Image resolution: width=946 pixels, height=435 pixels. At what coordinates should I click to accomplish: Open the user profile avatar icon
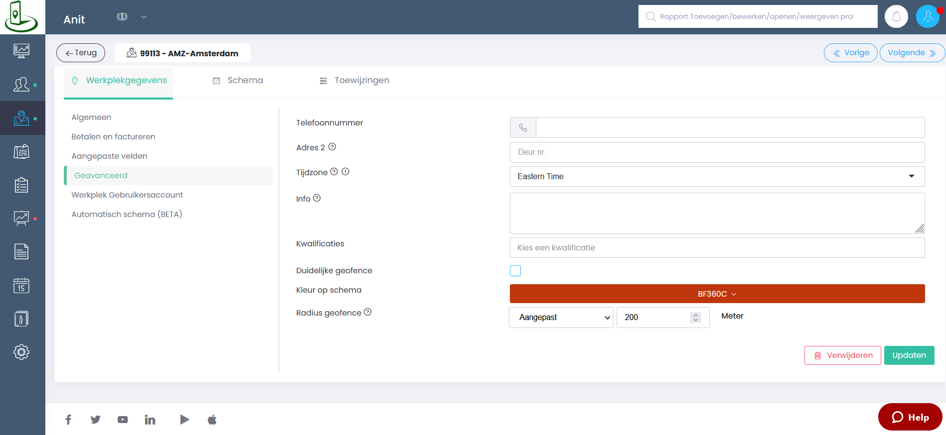pyautogui.click(x=928, y=16)
